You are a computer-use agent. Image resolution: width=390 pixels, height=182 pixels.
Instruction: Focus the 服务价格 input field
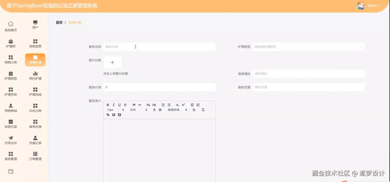[x=159, y=87]
